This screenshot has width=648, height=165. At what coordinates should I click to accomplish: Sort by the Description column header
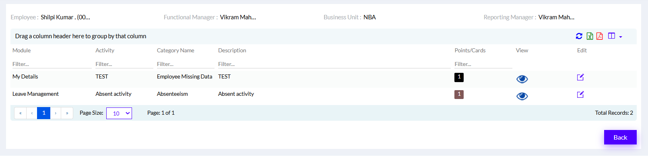coord(232,50)
